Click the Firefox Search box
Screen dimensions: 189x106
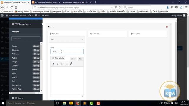137,7
